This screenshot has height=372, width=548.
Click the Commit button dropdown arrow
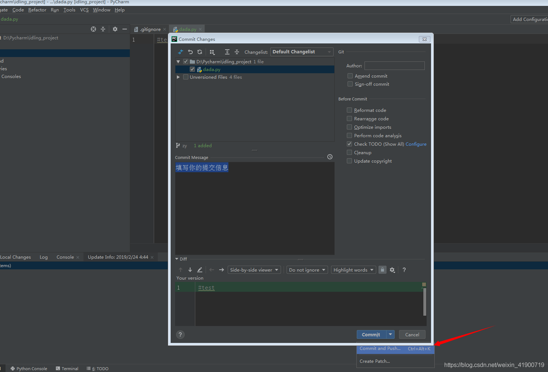click(x=391, y=334)
